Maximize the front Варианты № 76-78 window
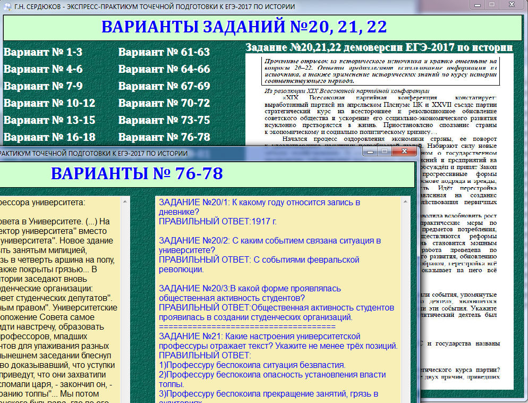 tap(384, 152)
